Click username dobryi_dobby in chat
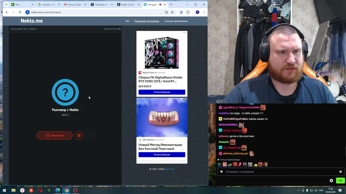Image resolution: width=346 pixels, height=194 pixels. [x=231, y=130]
